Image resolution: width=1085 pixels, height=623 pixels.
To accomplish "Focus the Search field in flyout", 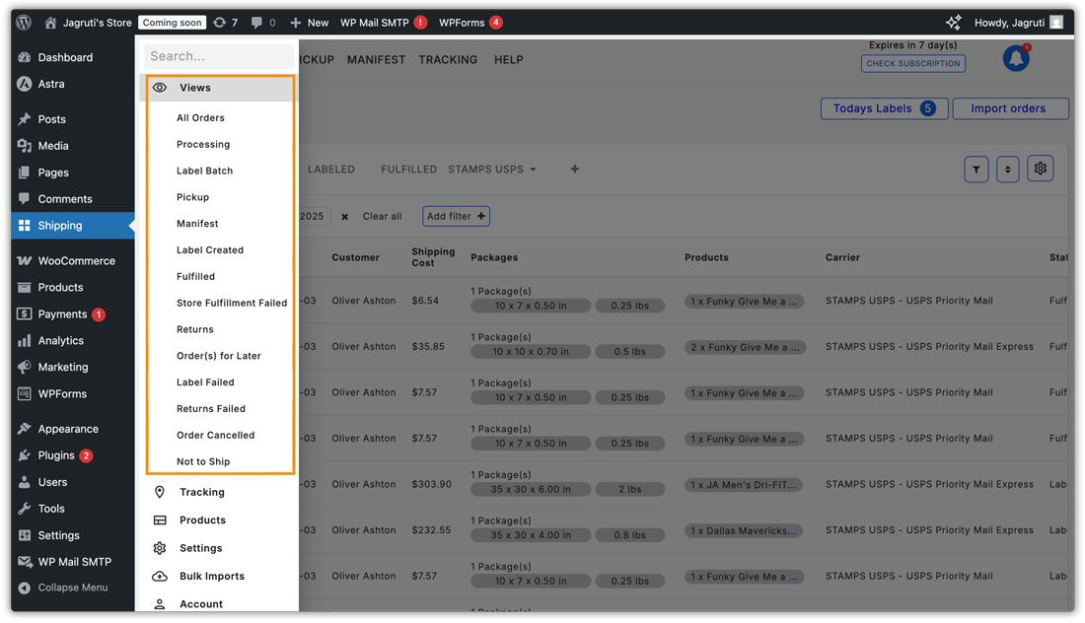I will click(219, 56).
